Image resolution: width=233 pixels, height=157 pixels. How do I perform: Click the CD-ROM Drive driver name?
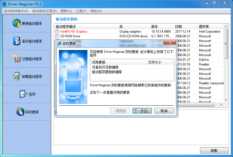tap(70, 36)
